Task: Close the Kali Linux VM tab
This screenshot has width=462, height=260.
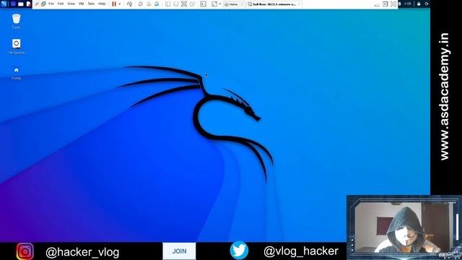Action: pos(299,4)
